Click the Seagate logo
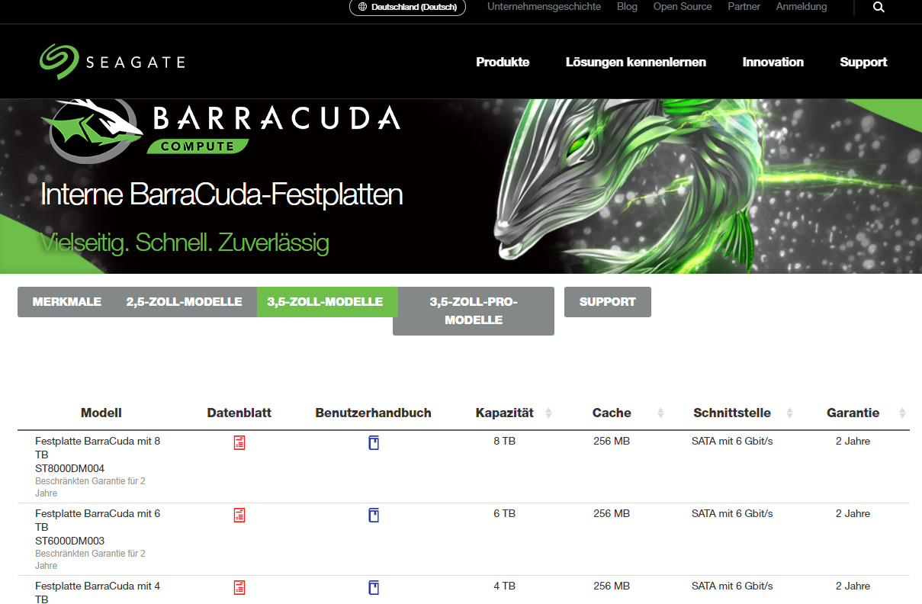This screenshot has height=604, width=922. pos(111,61)
